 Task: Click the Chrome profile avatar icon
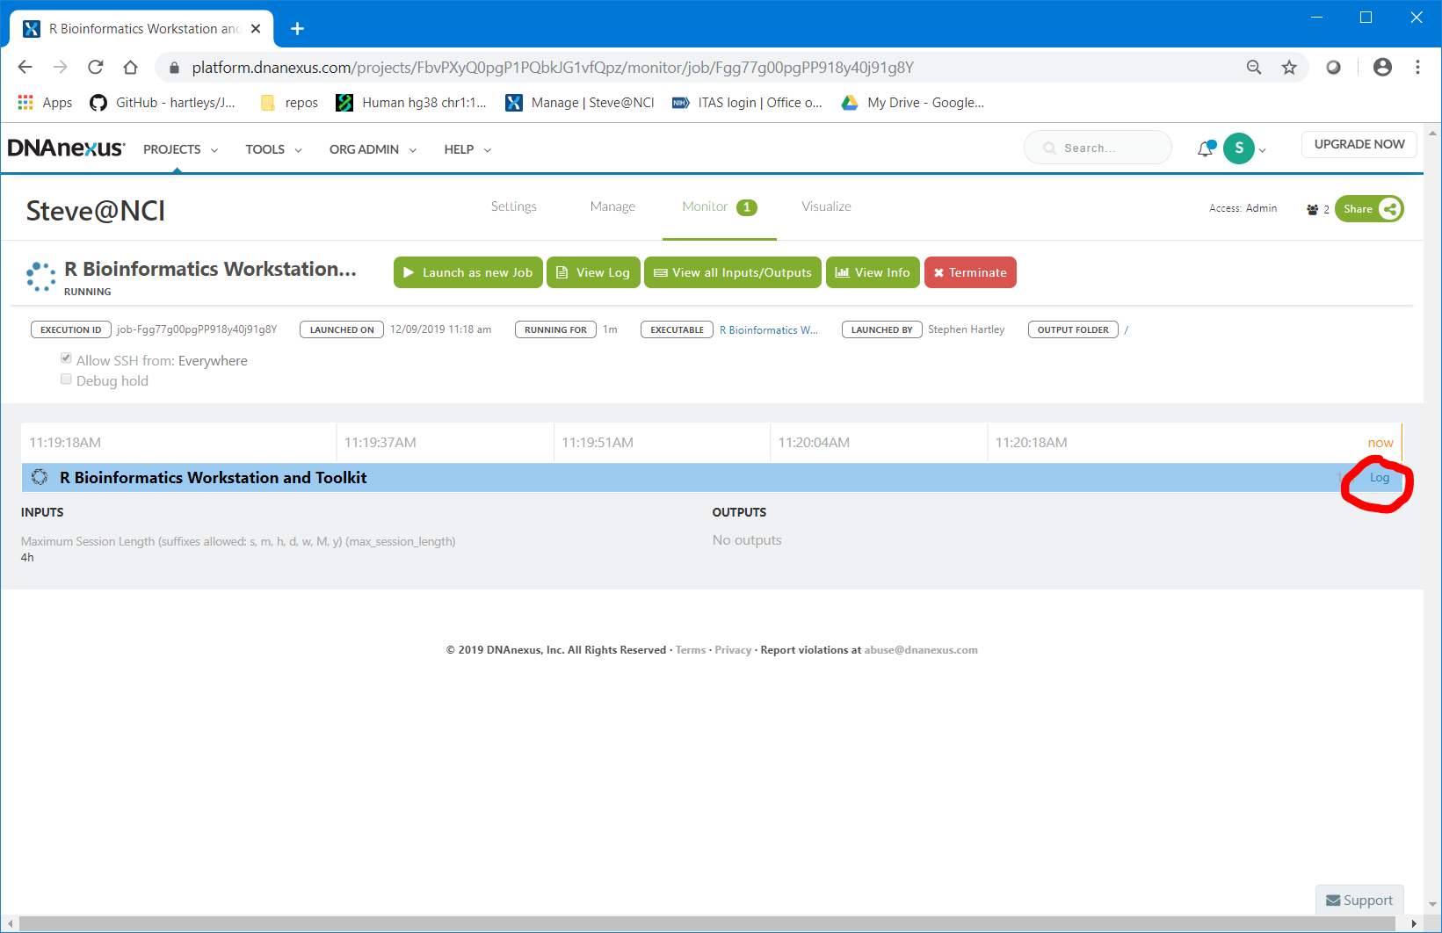coord(1382,68)
